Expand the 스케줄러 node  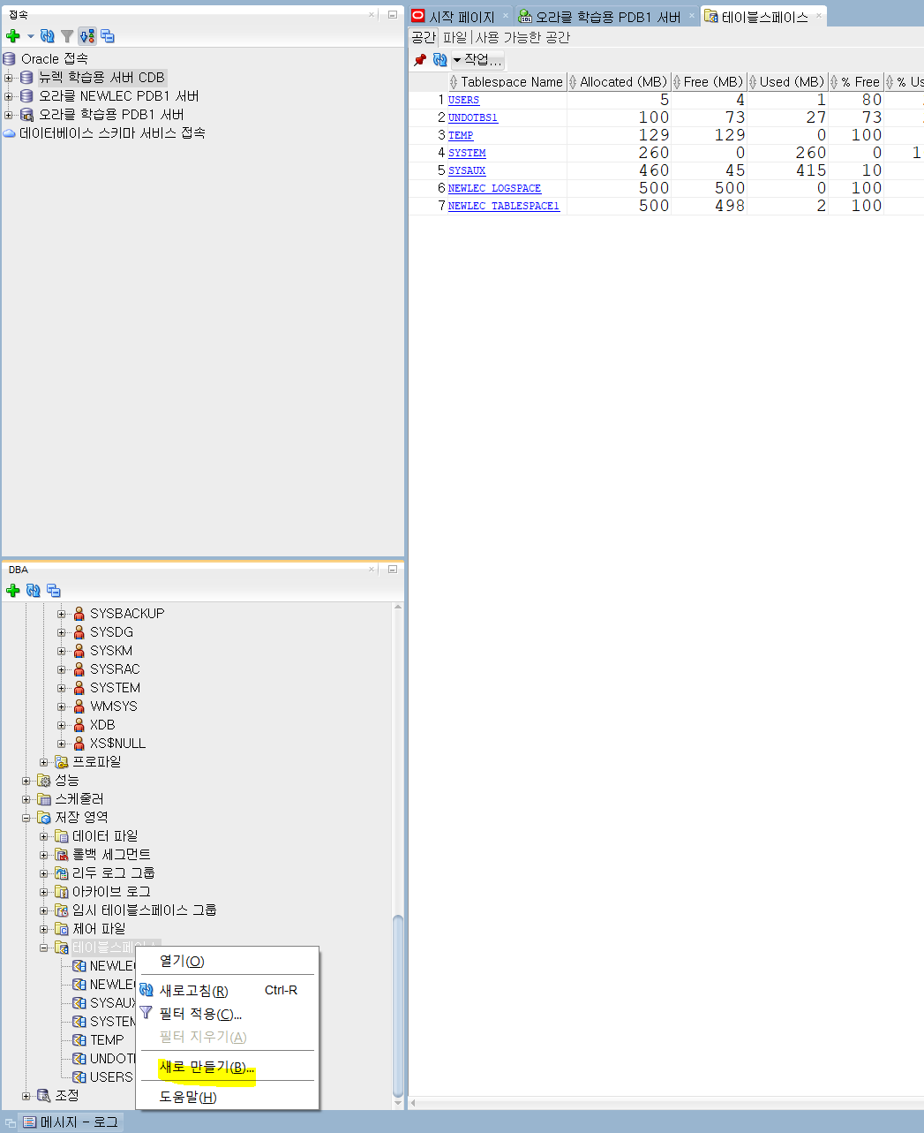tap(26, 799)
